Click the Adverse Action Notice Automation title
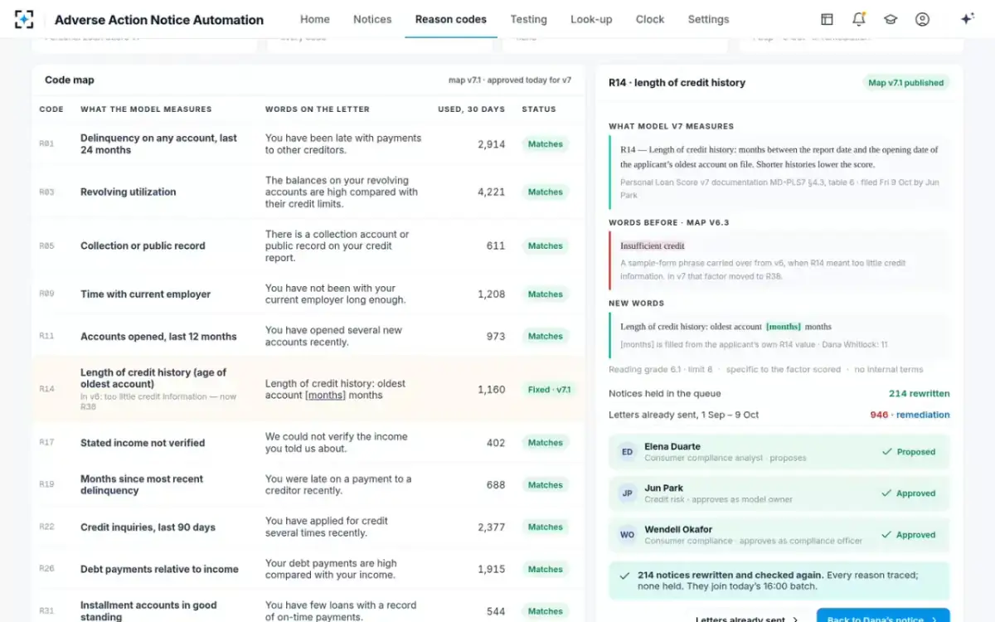Image resolution: width=995 pixels, height=622 pixels. point(159,20)
